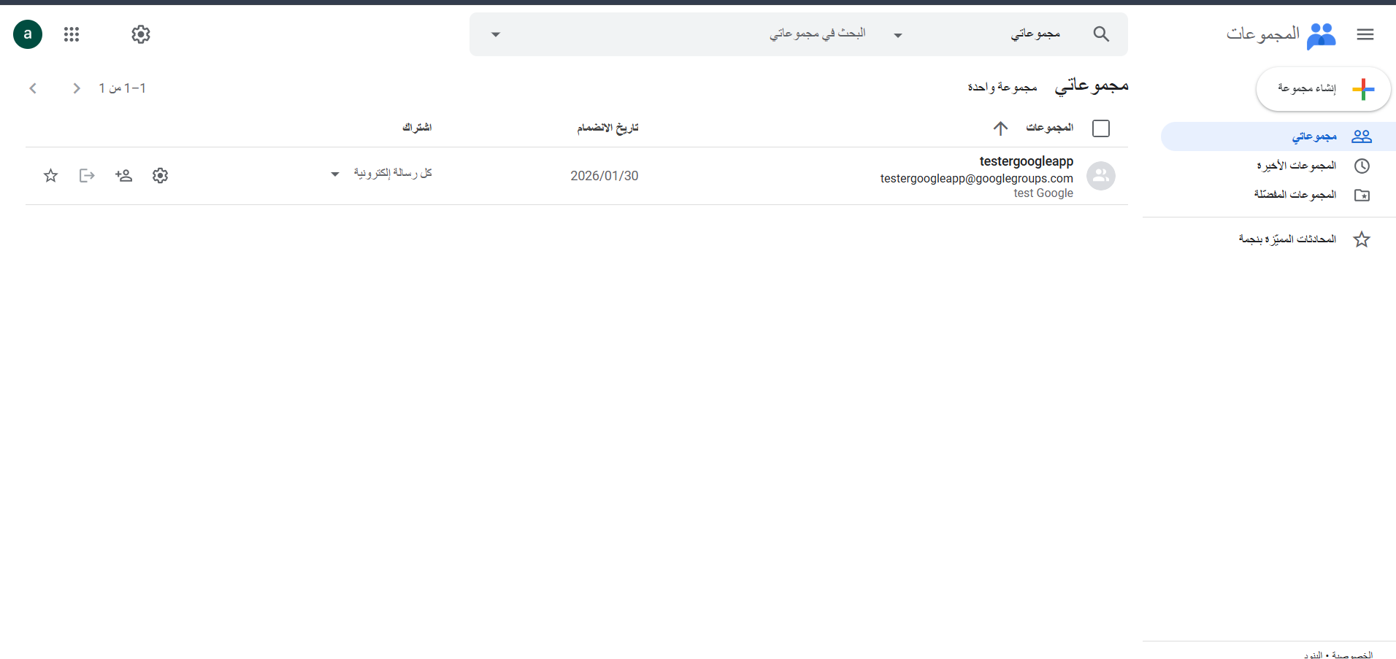Image resolution: width=1396 pixels, height=659 pixels.
Task: Click the leave group icon in row
Action: pyautogui.click(x=87, y=176)
